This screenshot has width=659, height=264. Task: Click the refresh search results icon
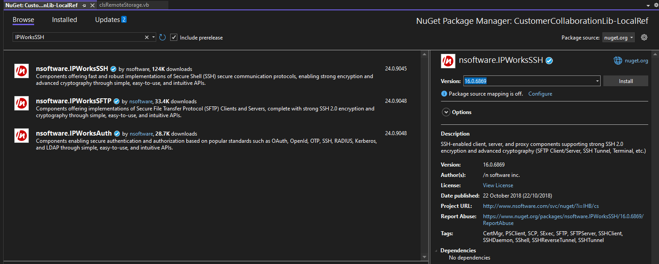(163, 37)
